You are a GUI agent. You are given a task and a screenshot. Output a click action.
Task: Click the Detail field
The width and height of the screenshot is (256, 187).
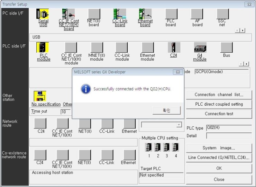coord(229,136)
